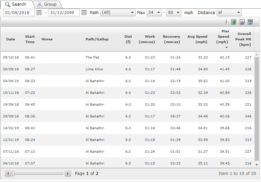Click 'The Flat' path cell

[92, 58]
